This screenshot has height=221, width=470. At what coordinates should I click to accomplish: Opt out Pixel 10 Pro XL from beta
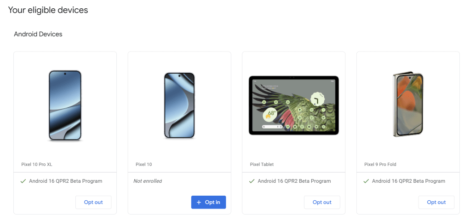[93, 203]
